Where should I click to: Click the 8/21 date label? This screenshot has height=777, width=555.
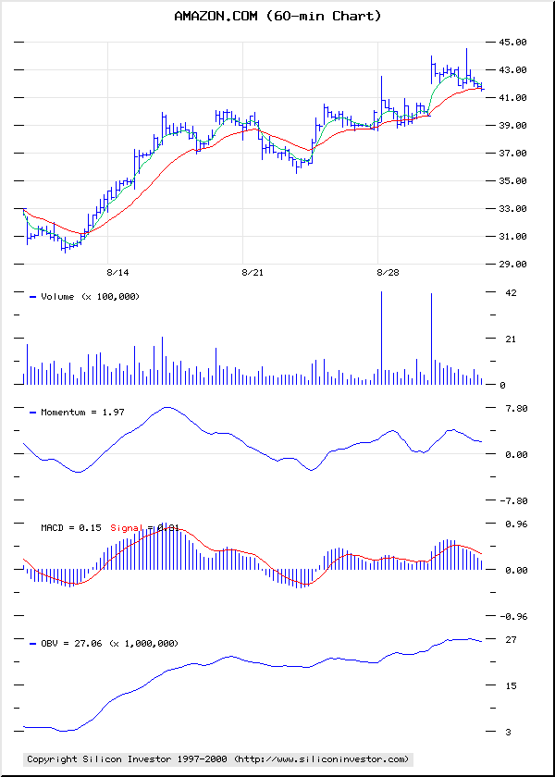pos(253,273)
